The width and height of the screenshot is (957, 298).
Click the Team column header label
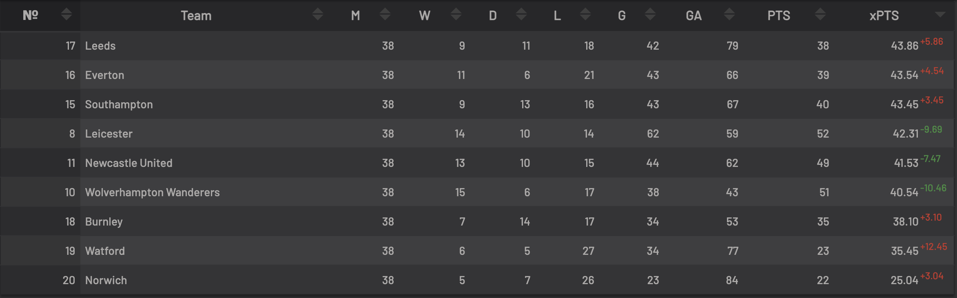click(x=196, y=15)
